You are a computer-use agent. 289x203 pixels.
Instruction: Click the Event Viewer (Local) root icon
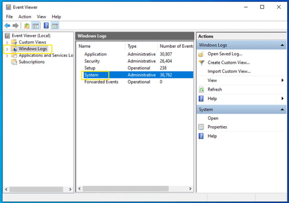[8, 36]
